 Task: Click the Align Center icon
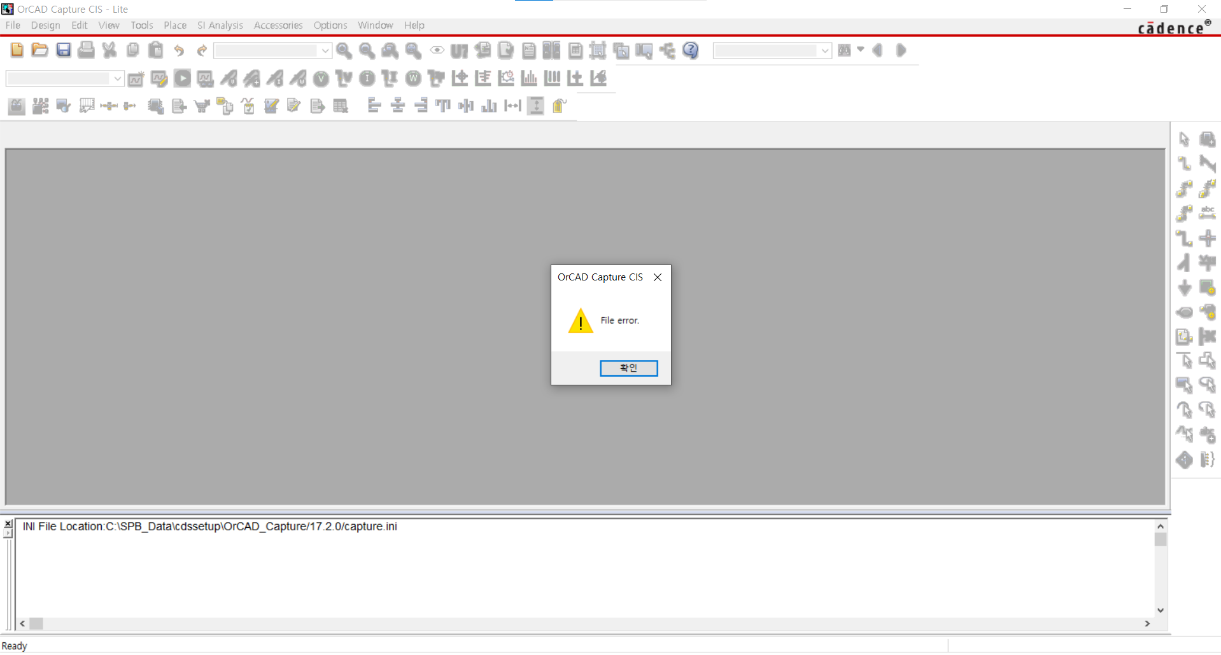pyautogui.click(x=398, y=106)
